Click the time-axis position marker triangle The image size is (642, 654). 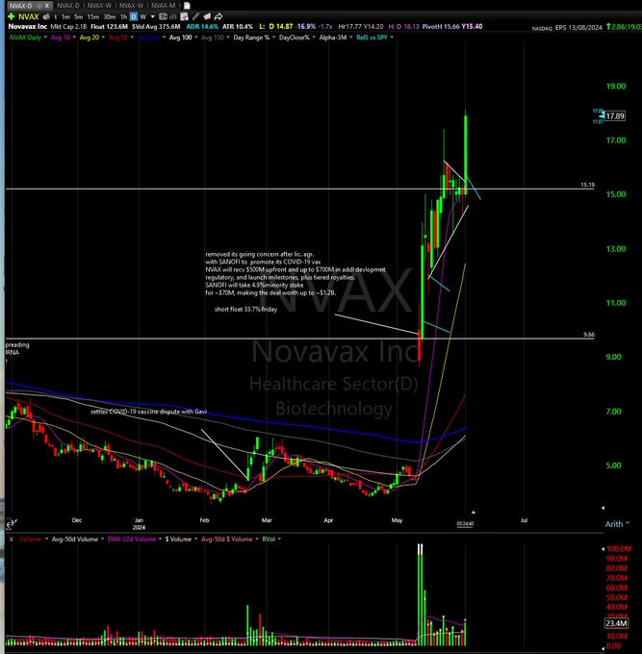tap(473, 512)
